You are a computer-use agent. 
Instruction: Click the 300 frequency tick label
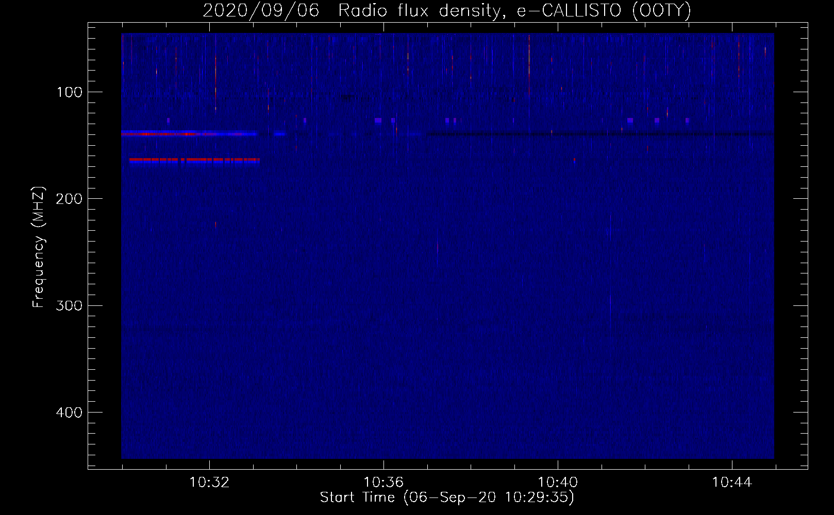point(69,306)
